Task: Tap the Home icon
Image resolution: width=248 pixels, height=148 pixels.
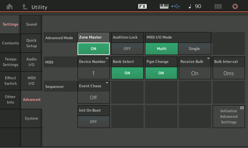Action: click(x=10, y=6)
